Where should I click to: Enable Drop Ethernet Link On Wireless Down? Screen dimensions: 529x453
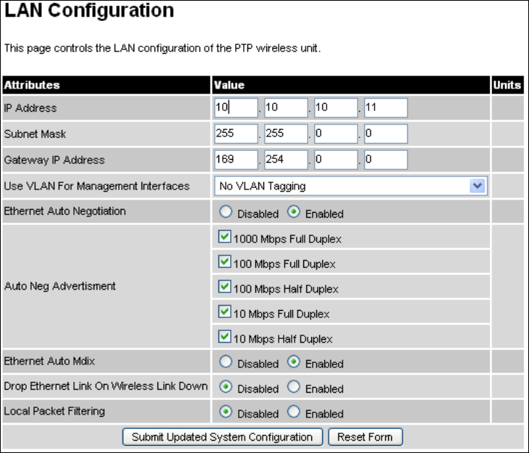(x=293, y=387)
